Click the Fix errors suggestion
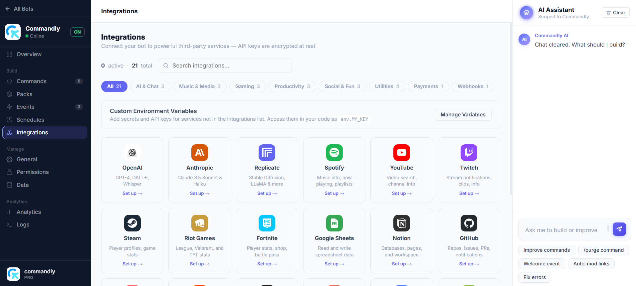This screenshot has height=286, width=636. pyautogui.click(x=534, y=277)
